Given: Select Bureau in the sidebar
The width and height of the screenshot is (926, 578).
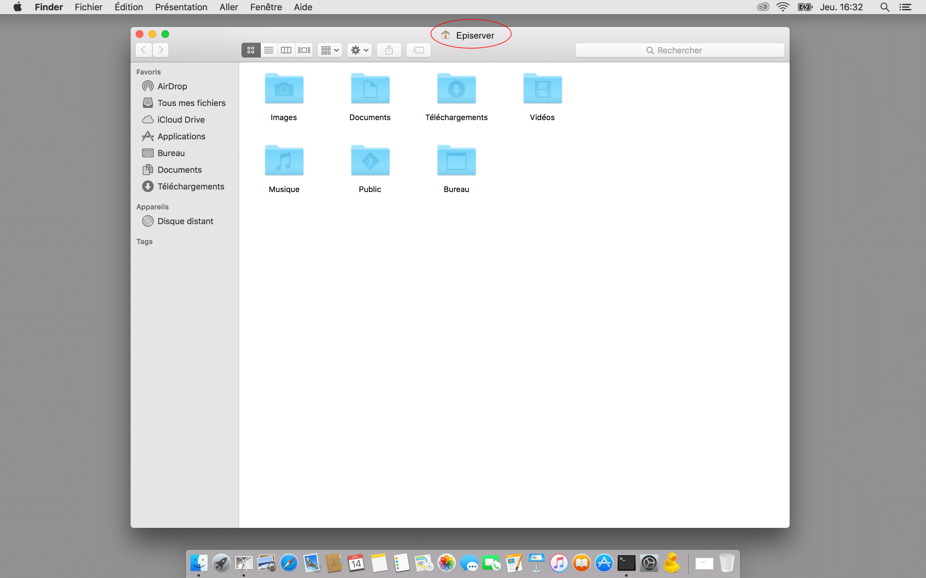Looking at the screenshot, I should 163,153.
